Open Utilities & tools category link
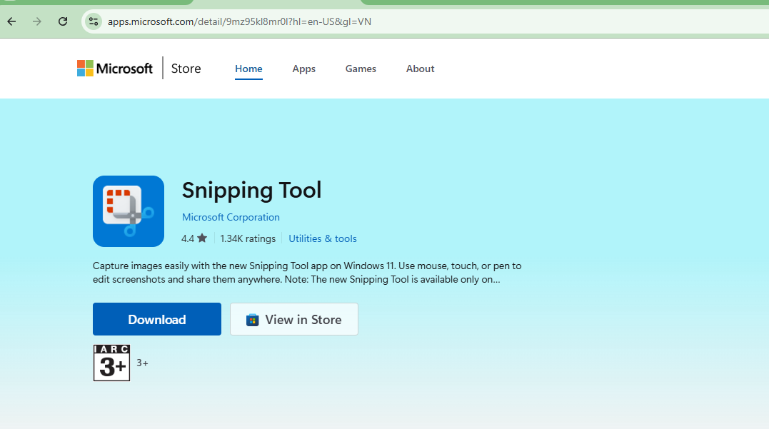This screenshot has height=429, width=769. pos(323,238)
